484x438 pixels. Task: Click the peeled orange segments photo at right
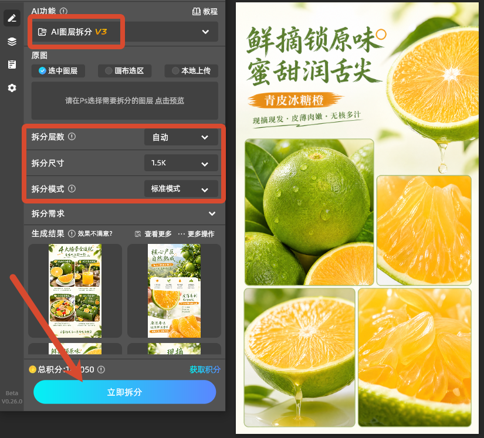tap(424, 230)
